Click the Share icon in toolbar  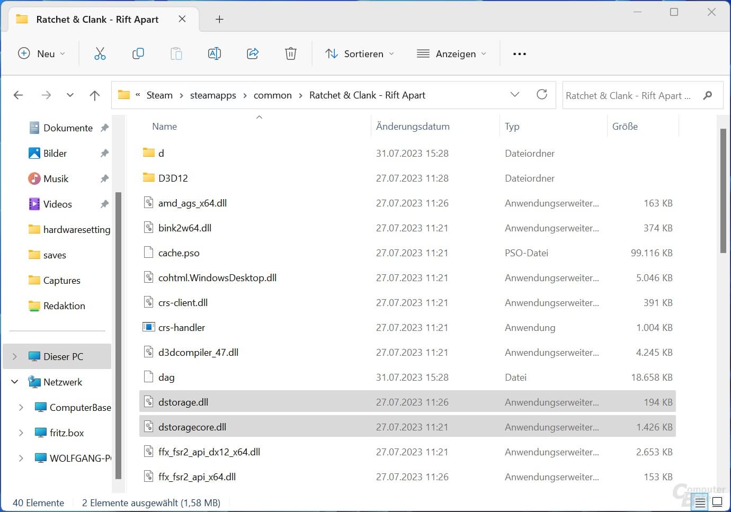pyautogui.click(x=253, y=53)
